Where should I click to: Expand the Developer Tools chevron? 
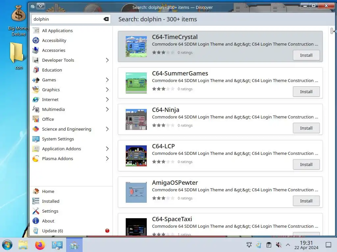click(x=107, y=60)
